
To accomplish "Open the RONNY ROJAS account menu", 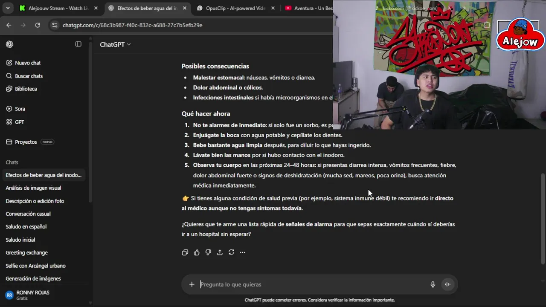I will (x=44, y=295).
